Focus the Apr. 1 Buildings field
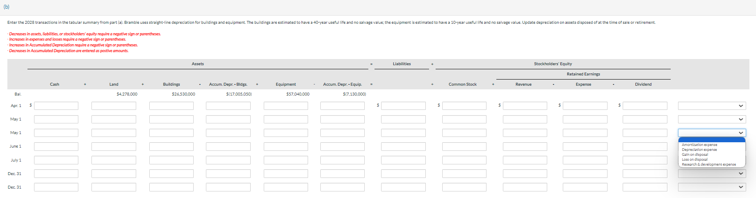Viewport: 756px width, 198px height. point(171,106)
